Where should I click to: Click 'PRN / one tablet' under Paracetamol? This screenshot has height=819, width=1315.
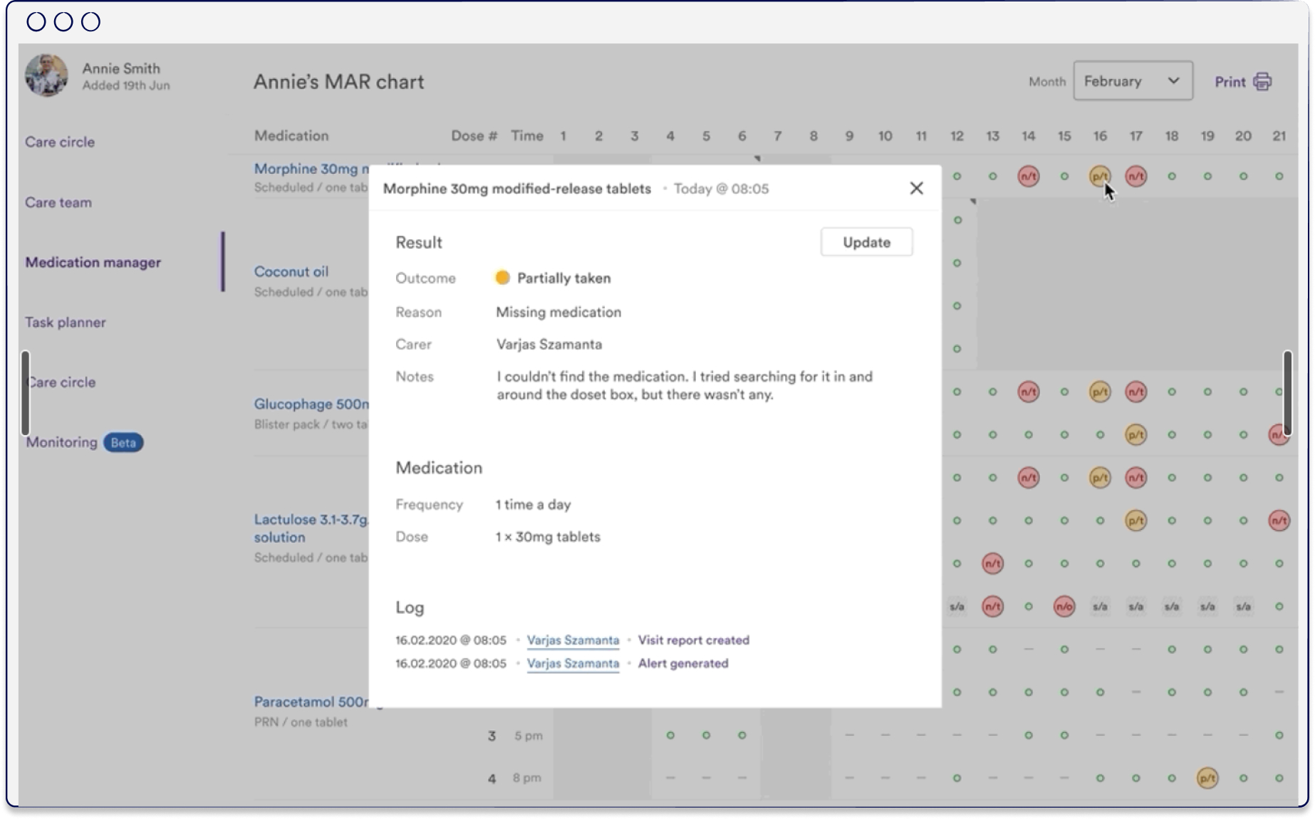[301, 722]
